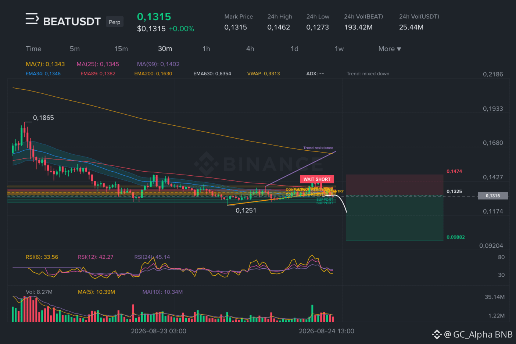Click the 24h Vol(BEAT) value 193.42M
The height and width of the screenshot is (344, 516).
coord(358,27)
